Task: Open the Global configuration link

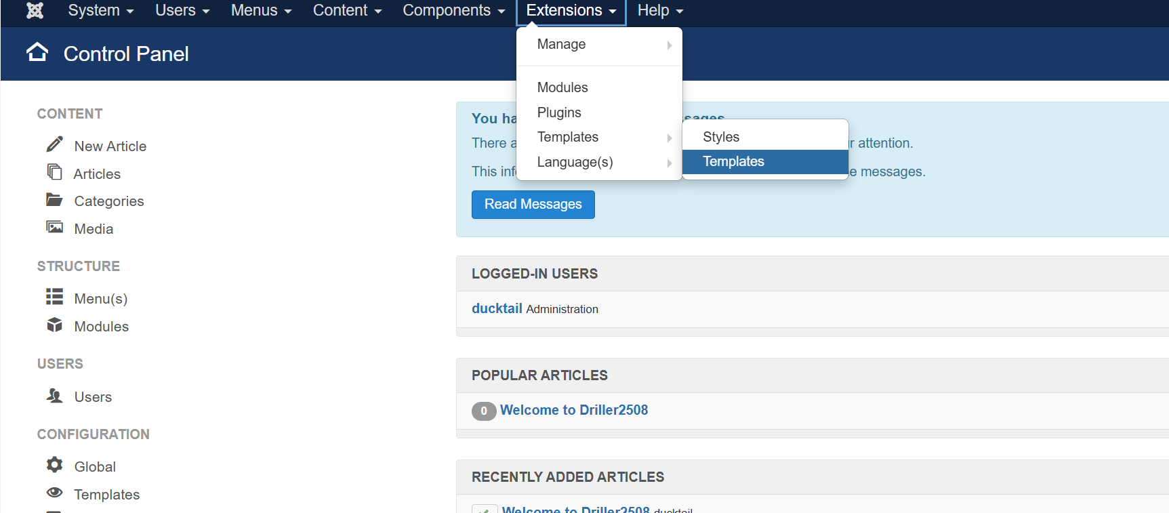Action: [x=95, y=467]
